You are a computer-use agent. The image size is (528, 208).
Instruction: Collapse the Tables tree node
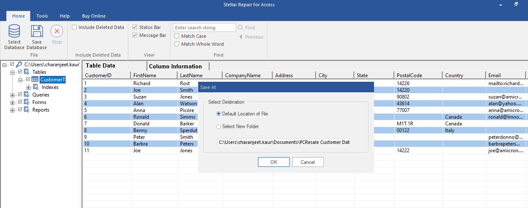[12, 72]
